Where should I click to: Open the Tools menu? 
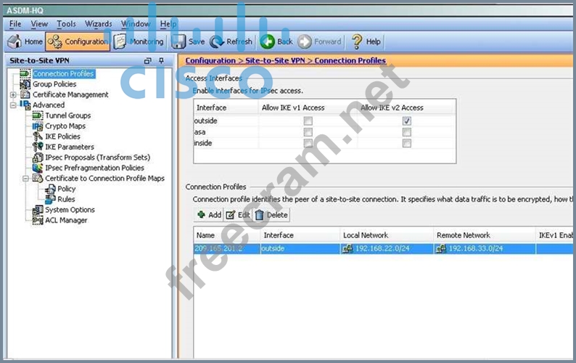(x=66, y=24)
